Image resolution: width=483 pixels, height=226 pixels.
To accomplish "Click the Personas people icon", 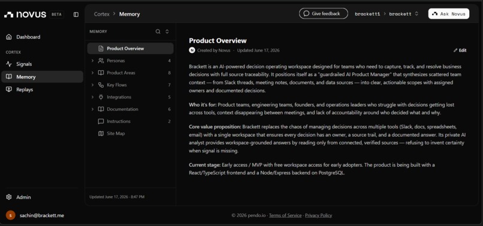I will (x=101, y=61).
